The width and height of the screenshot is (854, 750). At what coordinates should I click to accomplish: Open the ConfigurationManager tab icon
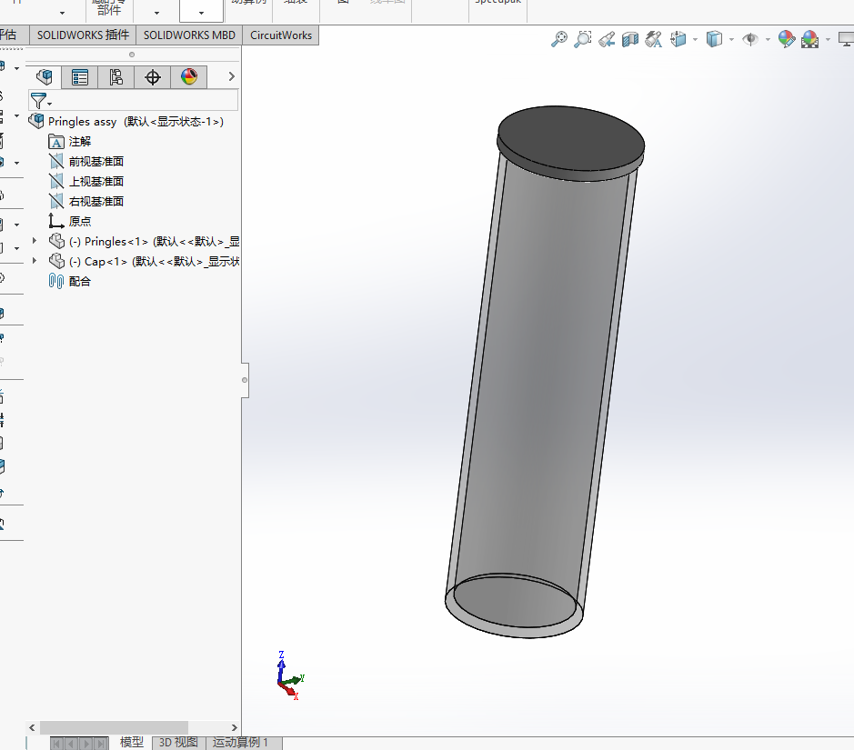(116, 76)
